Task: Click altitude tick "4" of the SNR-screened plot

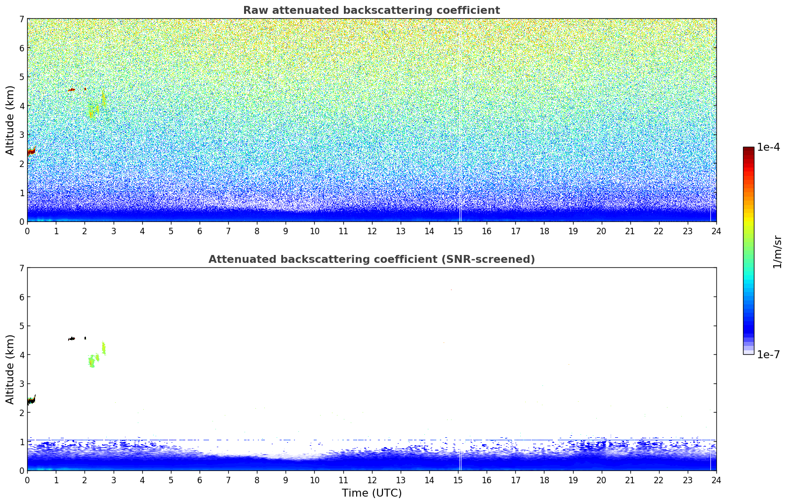Action: coord(22,355)
